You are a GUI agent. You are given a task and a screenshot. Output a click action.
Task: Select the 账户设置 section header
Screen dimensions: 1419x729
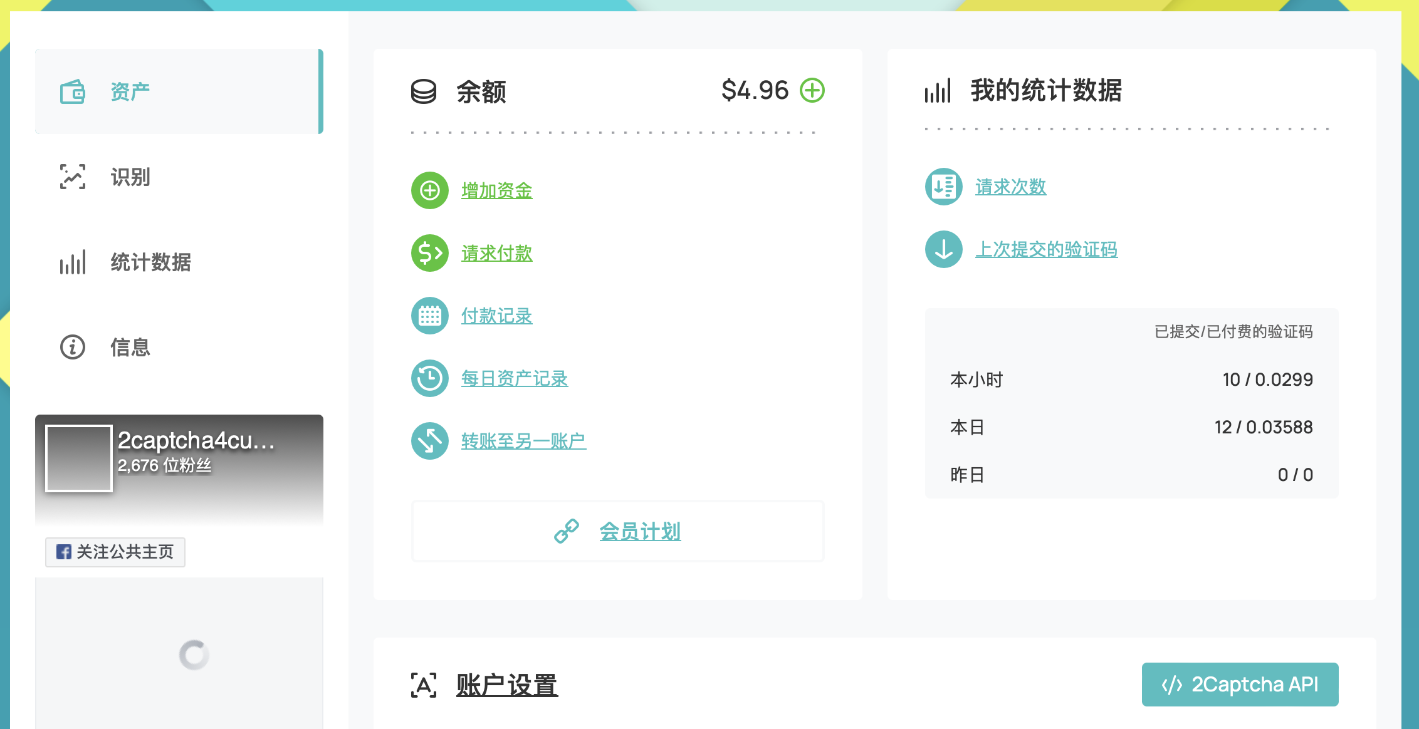coord(508,685)
